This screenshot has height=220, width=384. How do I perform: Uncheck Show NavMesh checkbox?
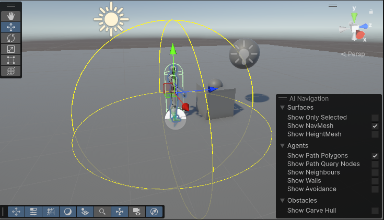click(x=375, y=126)
